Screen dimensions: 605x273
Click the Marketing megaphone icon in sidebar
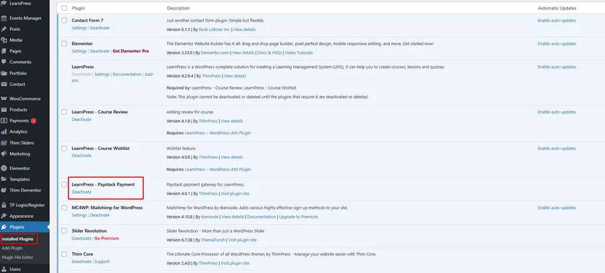coord(4,153)
